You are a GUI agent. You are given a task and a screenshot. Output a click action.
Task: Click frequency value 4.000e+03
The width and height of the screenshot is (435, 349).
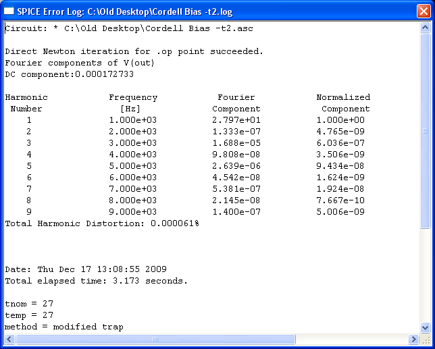(133, 155)
